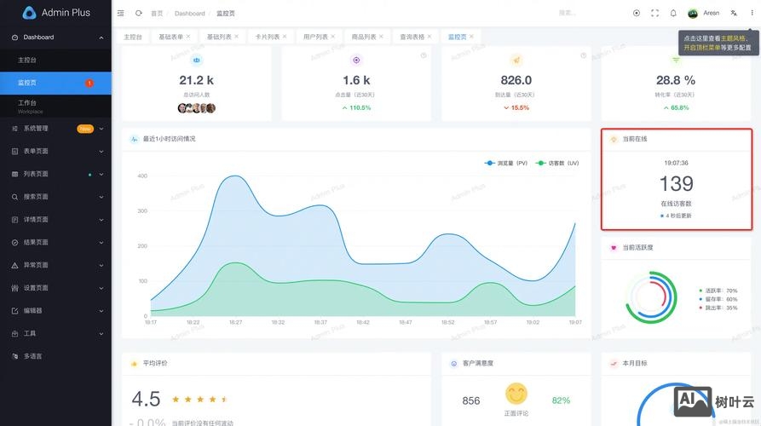The width and height of the screenshot is (761, 426).
Task: Click the purple icon above 1.6 k
Action: click(356, 60)
